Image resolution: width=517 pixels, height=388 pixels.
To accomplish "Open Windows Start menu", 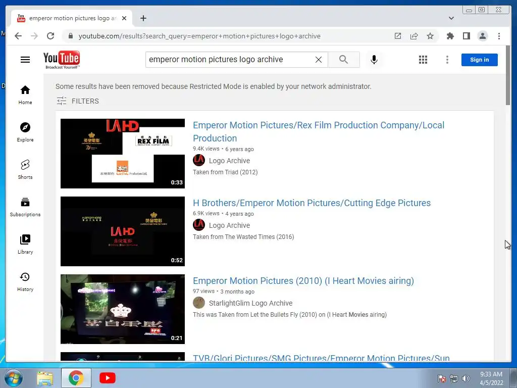I will pos(13,378).
